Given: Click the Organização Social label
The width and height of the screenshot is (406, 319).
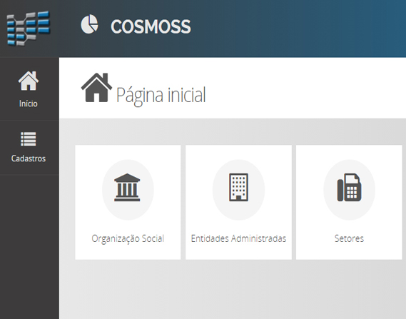Looking at the screenshot, I should (x=128, y=238).
